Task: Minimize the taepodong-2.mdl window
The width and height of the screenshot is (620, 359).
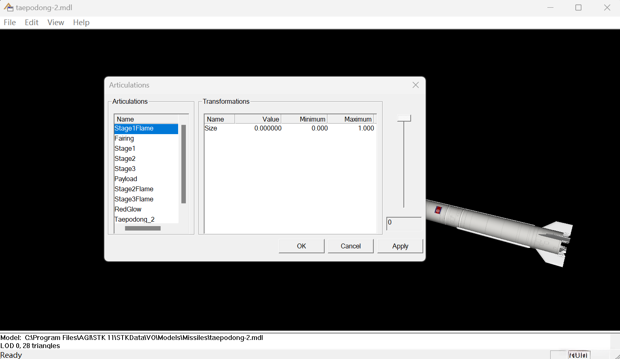Action: [550, 8]
